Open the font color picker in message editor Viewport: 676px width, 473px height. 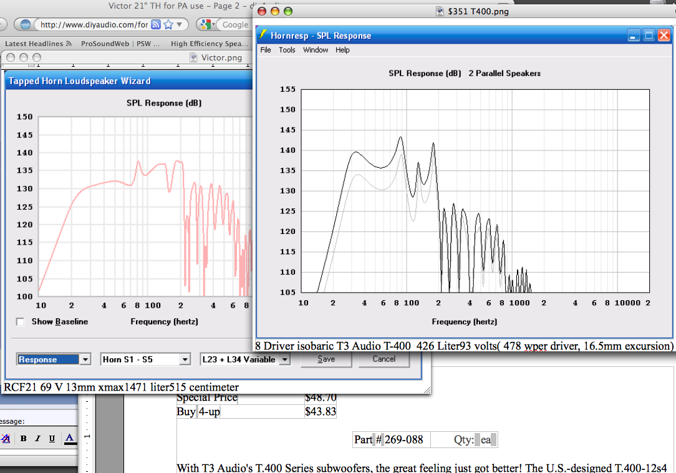coord(69,439)
